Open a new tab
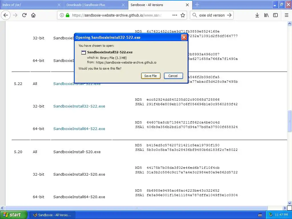The width and height of the screenshot is (292, 219). [197, 5]
